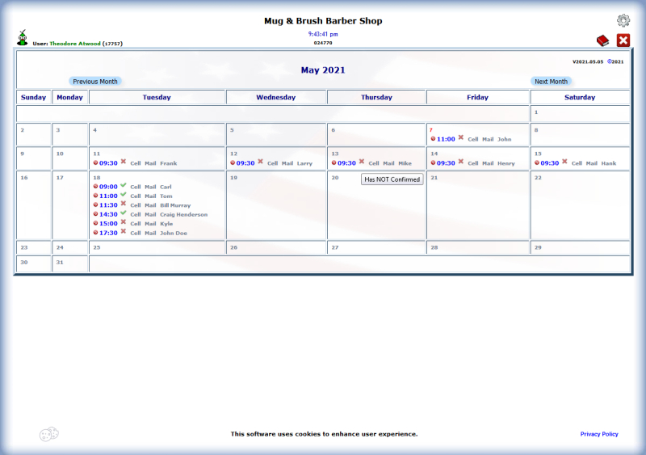Go to Previous Month
This screenshot has width=646, height=455.
click(x=95, y=82)
